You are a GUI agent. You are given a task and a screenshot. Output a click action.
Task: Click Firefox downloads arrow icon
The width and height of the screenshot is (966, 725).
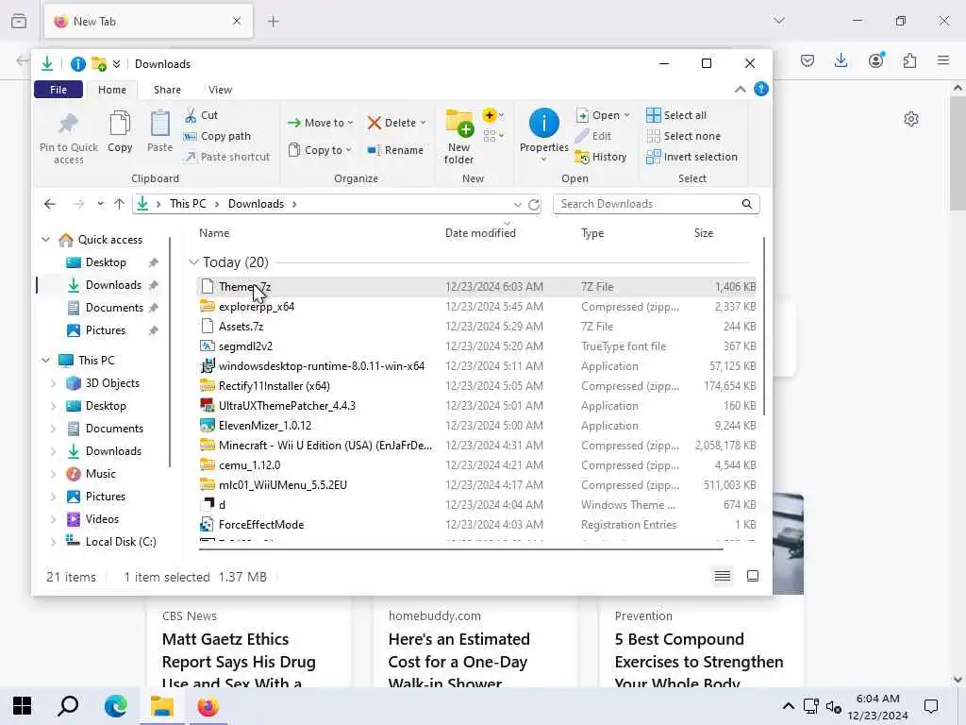click(x=841, y=60)
